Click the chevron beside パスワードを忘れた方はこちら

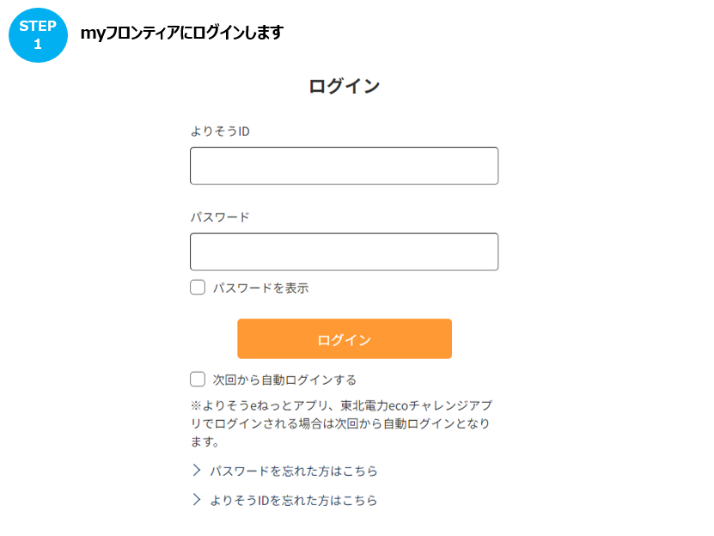pos(196,471)
